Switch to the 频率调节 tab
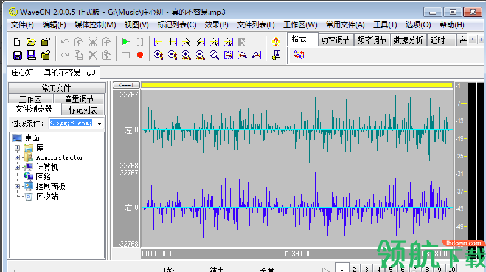This screenshot has width=486, height=272. pyautogui.click(x=372, y=40)
